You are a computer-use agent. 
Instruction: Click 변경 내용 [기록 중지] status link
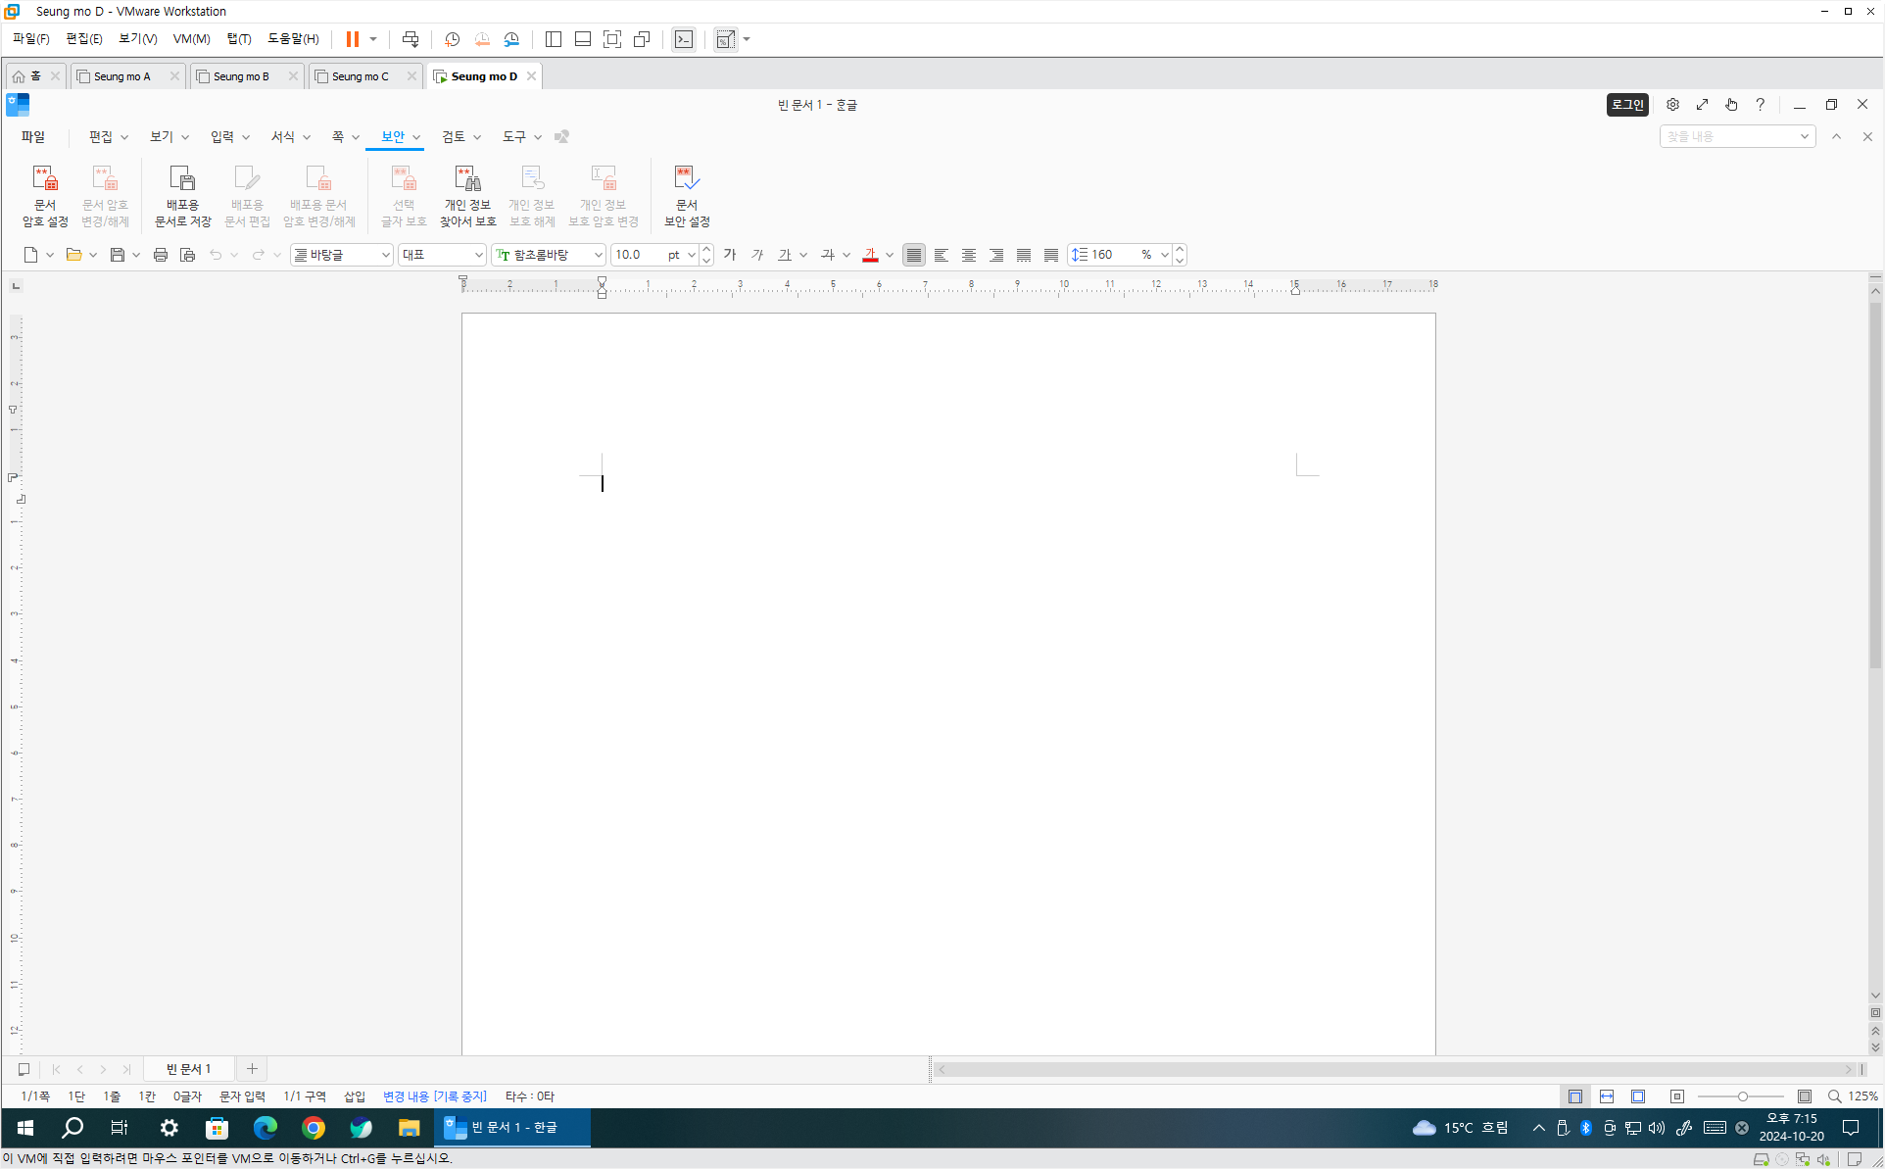click(x=434, y=1096)
